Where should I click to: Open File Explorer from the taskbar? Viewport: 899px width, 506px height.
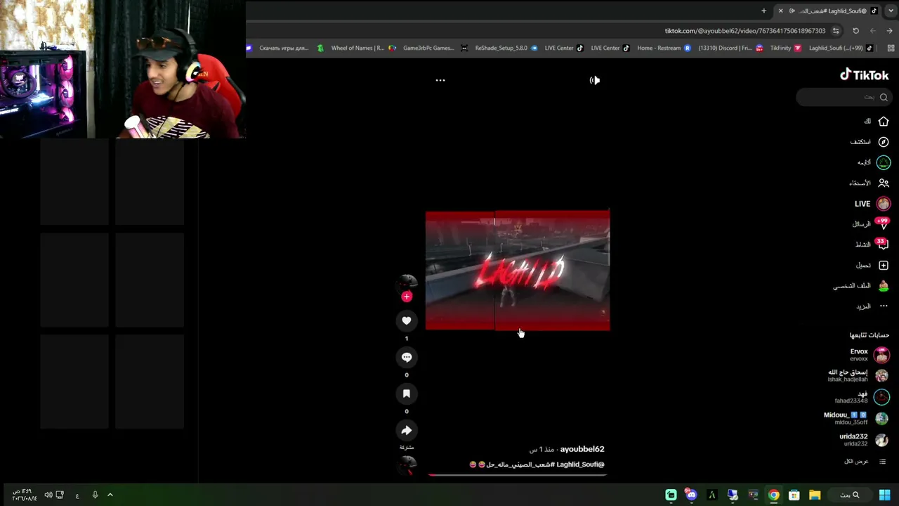(x=815, y=495)
